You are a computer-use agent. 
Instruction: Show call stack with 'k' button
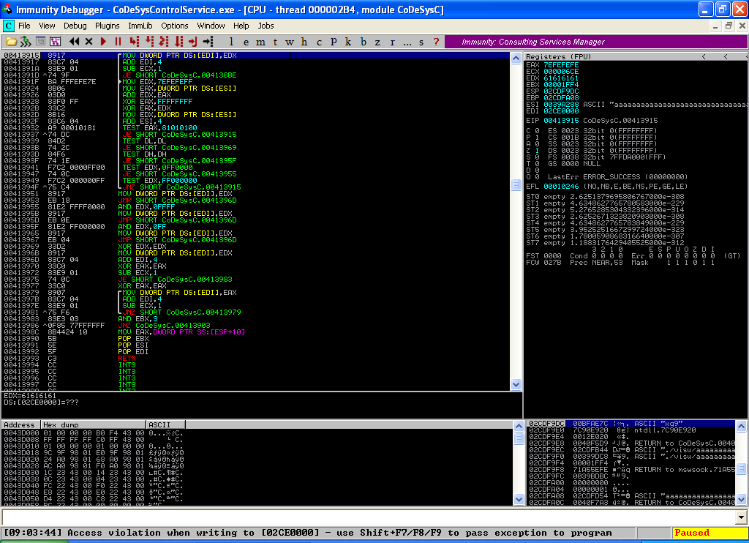point(347,42)
